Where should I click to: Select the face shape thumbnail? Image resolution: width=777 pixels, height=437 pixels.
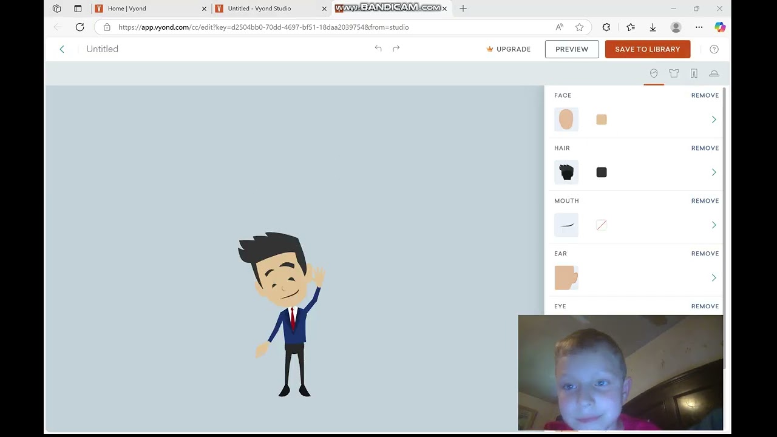coord(566,120)
